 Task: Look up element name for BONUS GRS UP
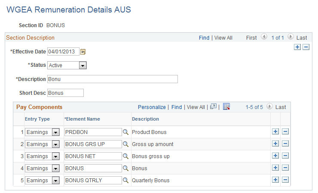tap(125, 144)
